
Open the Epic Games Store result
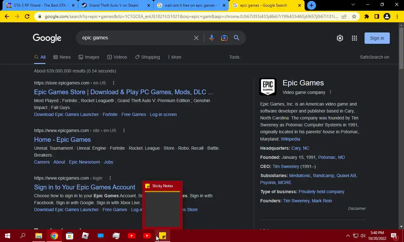[123, 92]
